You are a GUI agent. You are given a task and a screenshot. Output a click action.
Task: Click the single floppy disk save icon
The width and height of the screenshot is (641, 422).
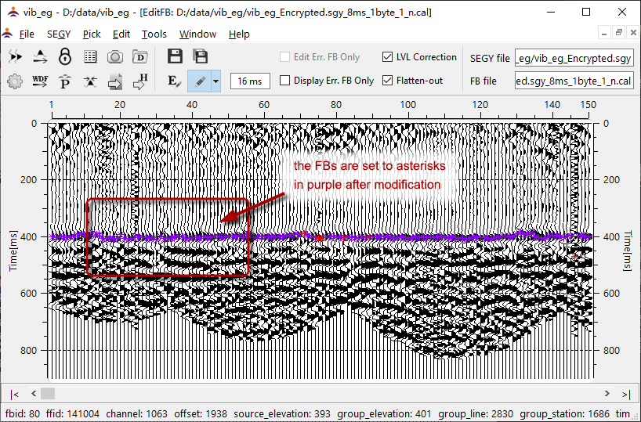click(175, 56)
